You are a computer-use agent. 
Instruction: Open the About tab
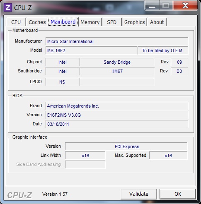157,22
